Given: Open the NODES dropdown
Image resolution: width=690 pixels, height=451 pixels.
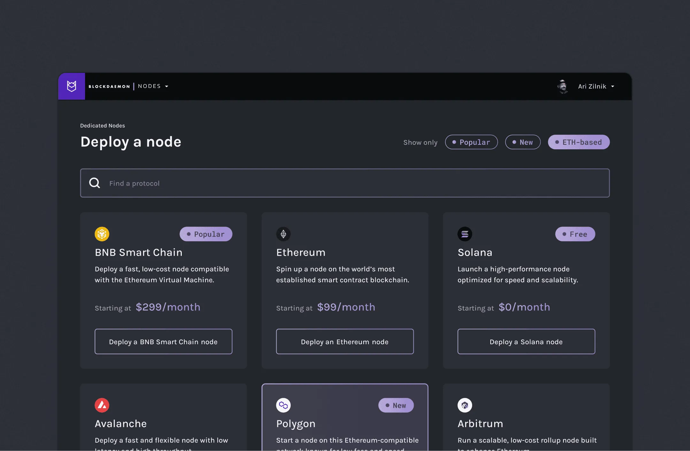Looking at the screenshot, I should 153,86.
